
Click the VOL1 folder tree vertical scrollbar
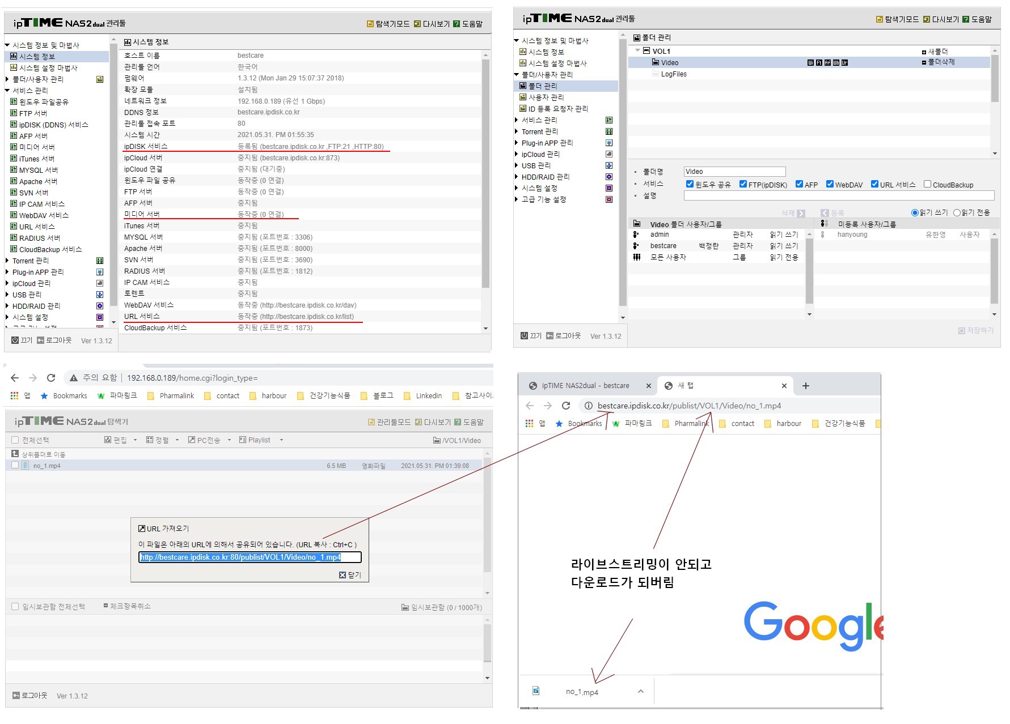click(995, 78)
